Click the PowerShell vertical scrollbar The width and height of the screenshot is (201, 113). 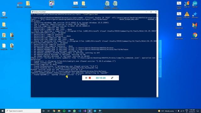coord(157,55)
